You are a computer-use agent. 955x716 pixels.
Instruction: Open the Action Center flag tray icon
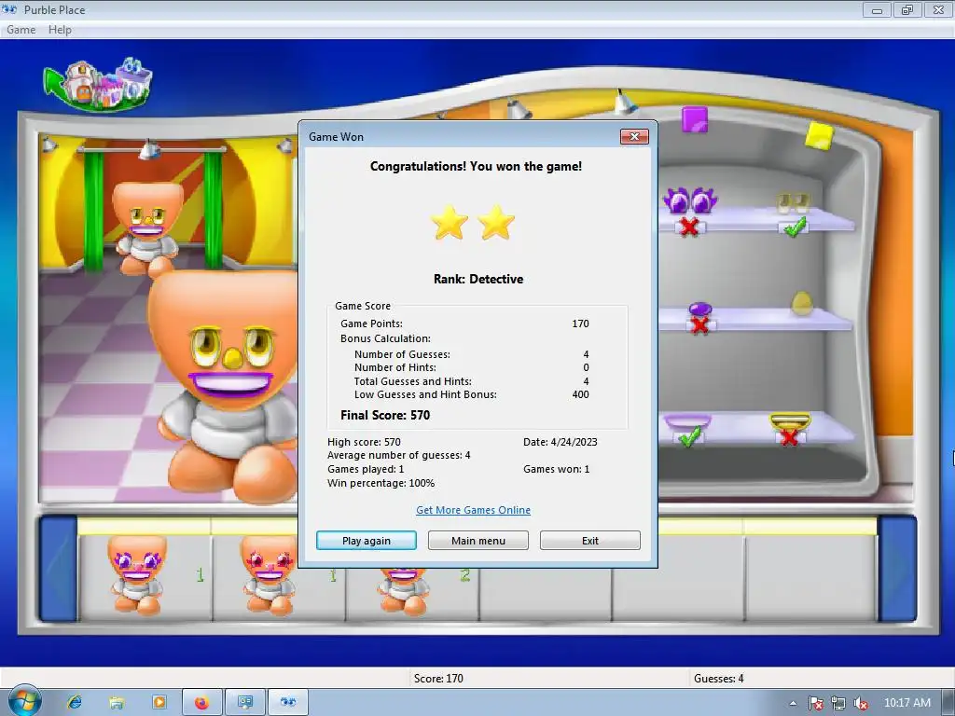pyautogui.click(x=815, y=703)
